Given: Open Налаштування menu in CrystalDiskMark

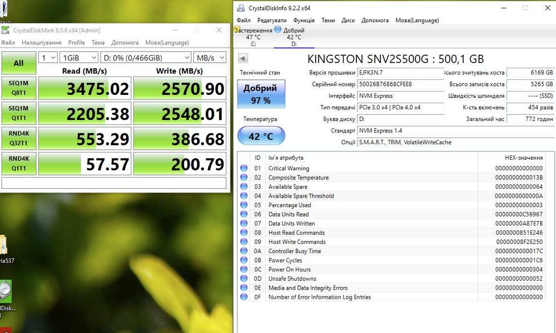Looking at the screenshot, I should 42,43.
